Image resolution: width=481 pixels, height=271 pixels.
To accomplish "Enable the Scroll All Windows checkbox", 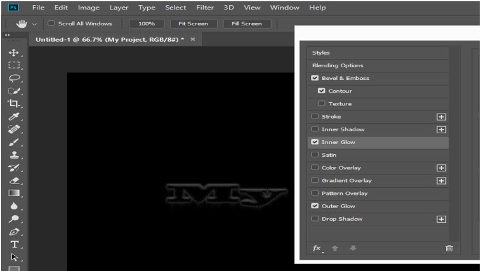I will click(51, 23).
